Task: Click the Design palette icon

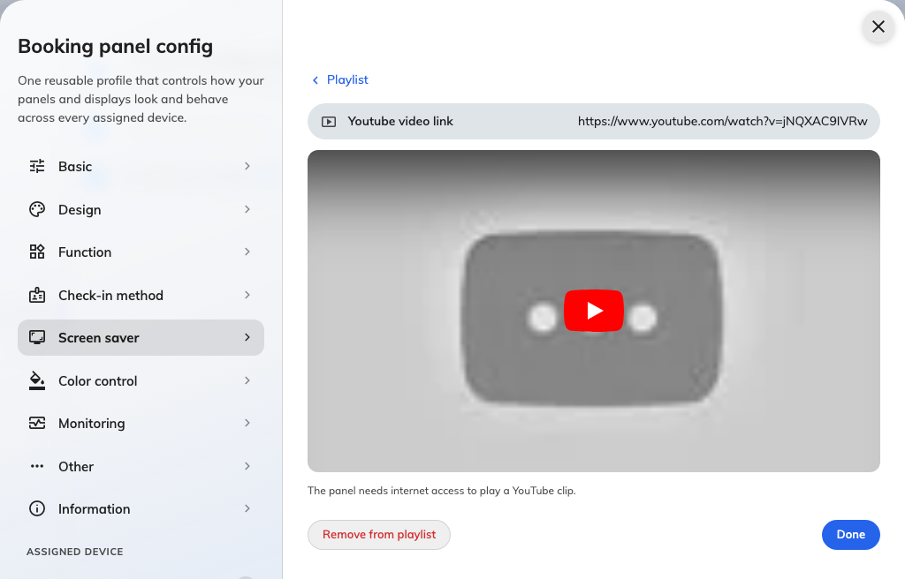Action: pos(37,209)
